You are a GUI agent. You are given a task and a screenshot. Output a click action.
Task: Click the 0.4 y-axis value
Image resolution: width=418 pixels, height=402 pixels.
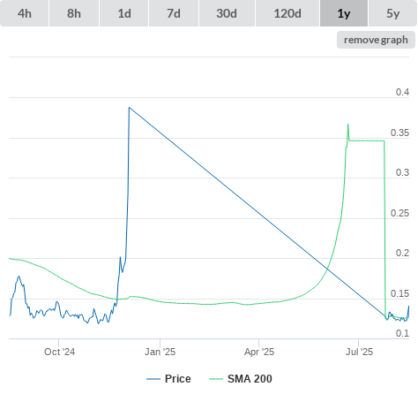[x=402, y=92]
